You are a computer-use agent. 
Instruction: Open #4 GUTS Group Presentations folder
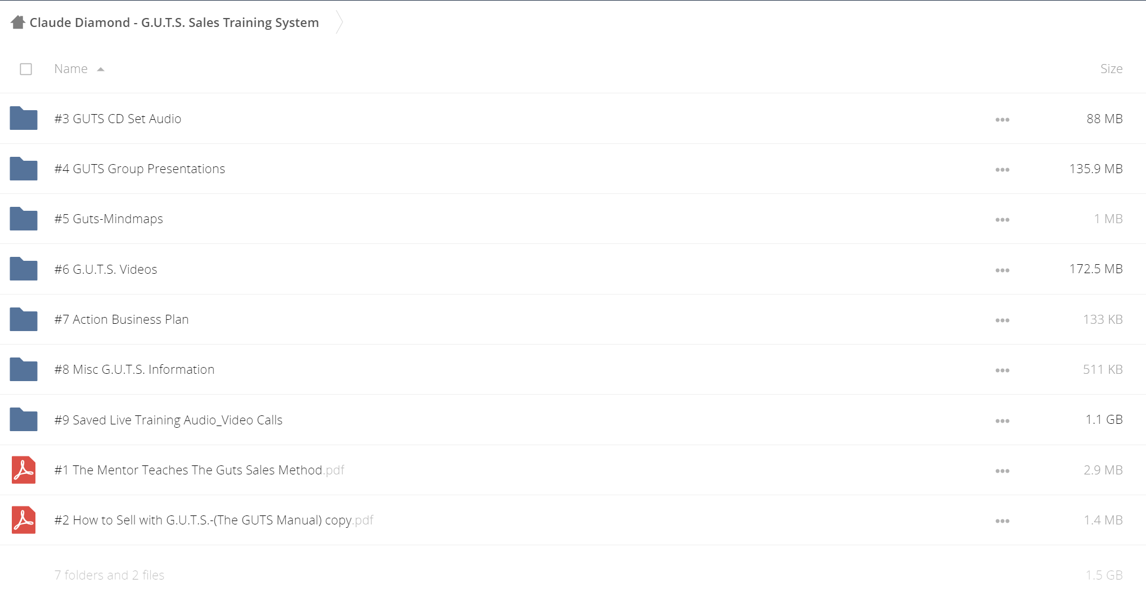point(140,169)
